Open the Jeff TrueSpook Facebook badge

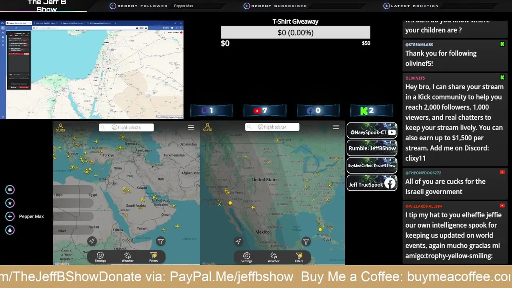(372, 184)
